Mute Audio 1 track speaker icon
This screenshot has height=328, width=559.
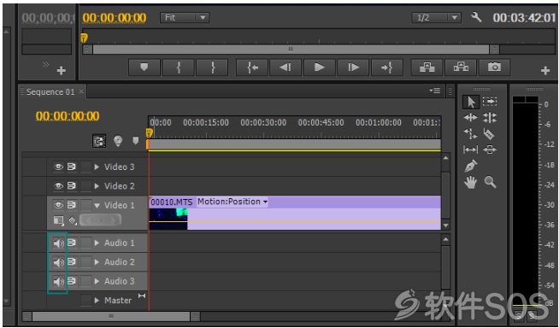coord(58,243)
